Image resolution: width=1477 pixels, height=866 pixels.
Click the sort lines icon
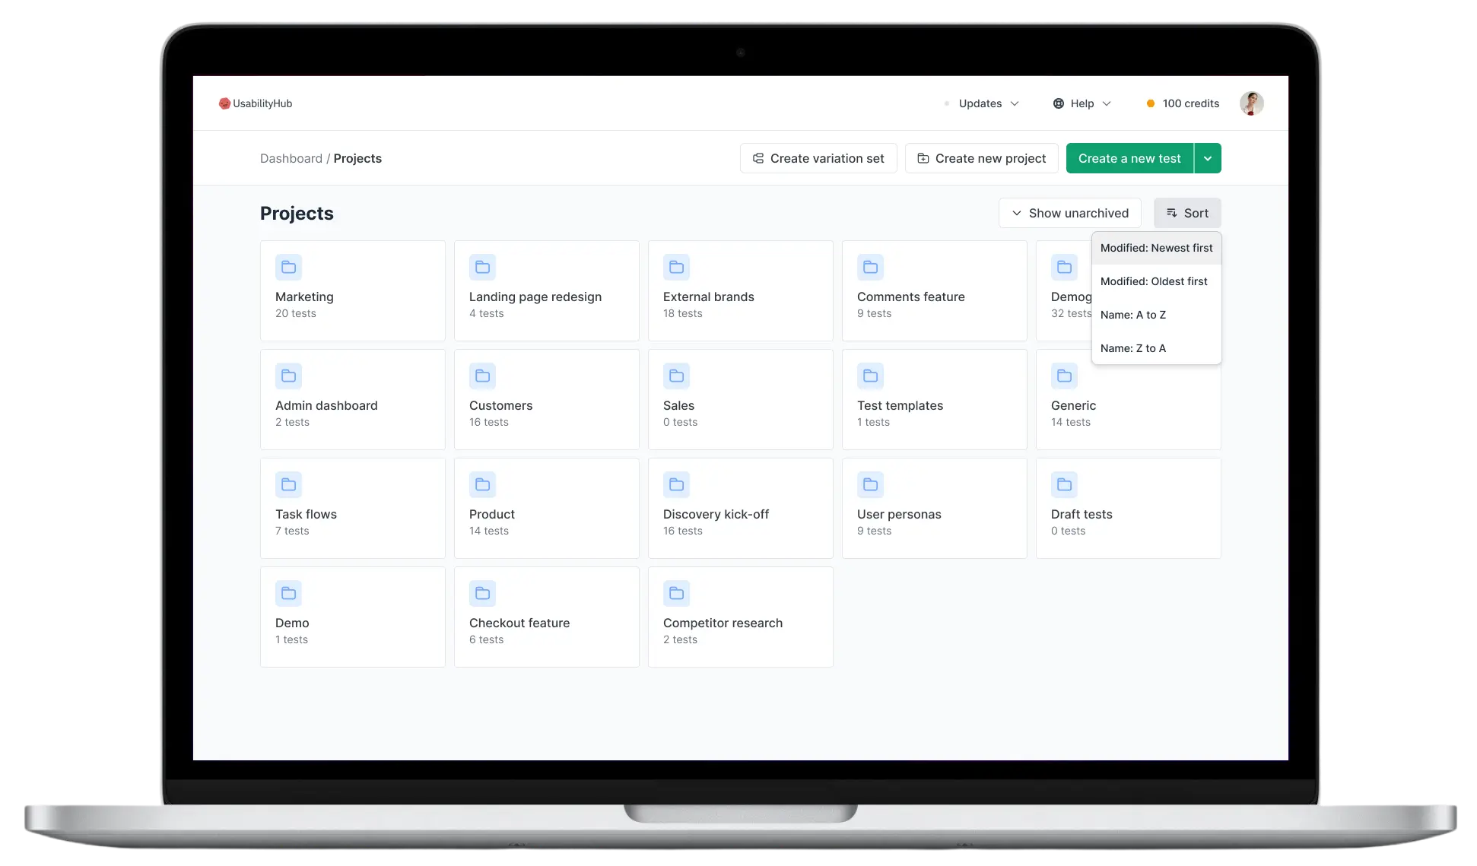1172,213
